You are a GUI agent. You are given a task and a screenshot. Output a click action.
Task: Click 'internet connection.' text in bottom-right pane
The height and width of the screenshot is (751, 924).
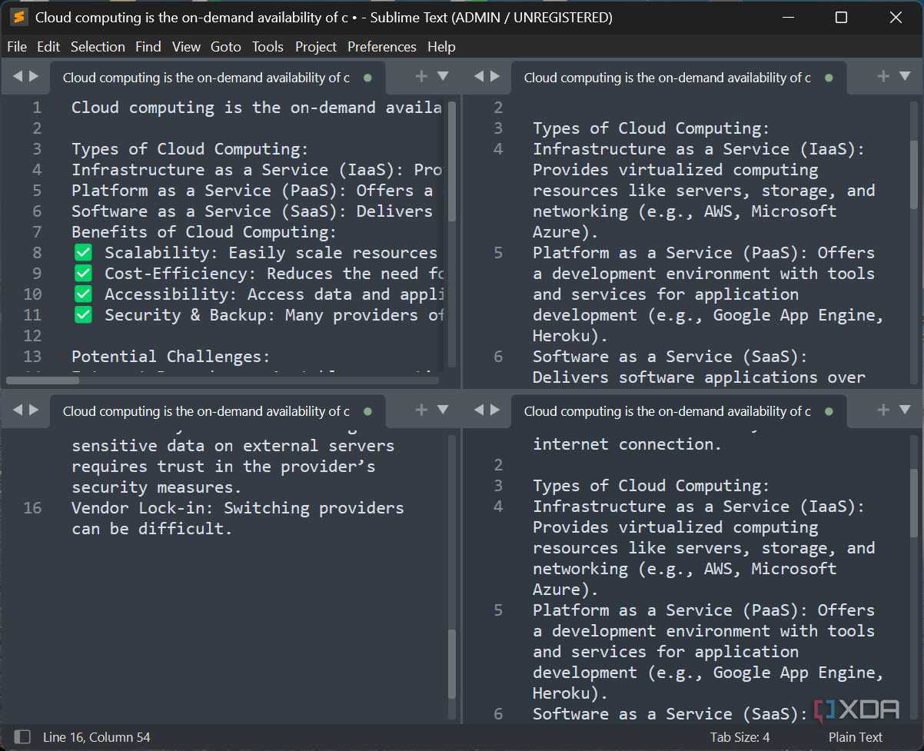tap(627, 444)
